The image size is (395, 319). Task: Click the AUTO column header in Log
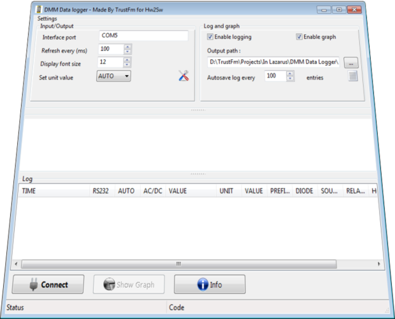tap(127, 191)
